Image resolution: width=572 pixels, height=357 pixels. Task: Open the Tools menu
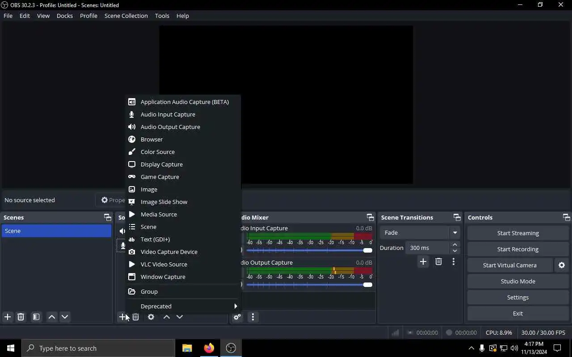162,16
